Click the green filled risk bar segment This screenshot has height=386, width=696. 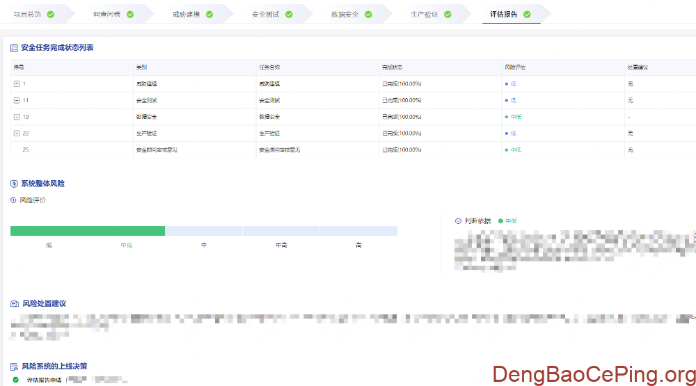coord(88,231)
